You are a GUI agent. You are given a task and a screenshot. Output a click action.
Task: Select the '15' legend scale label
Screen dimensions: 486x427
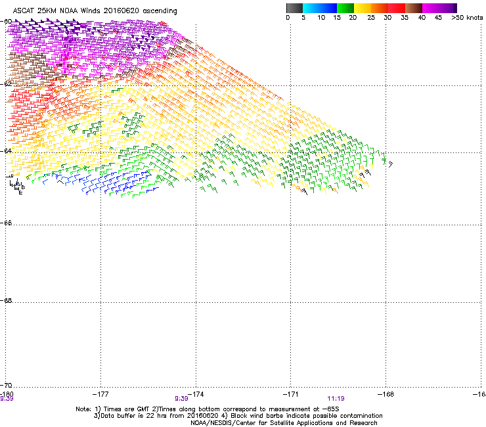pos(337,18)
